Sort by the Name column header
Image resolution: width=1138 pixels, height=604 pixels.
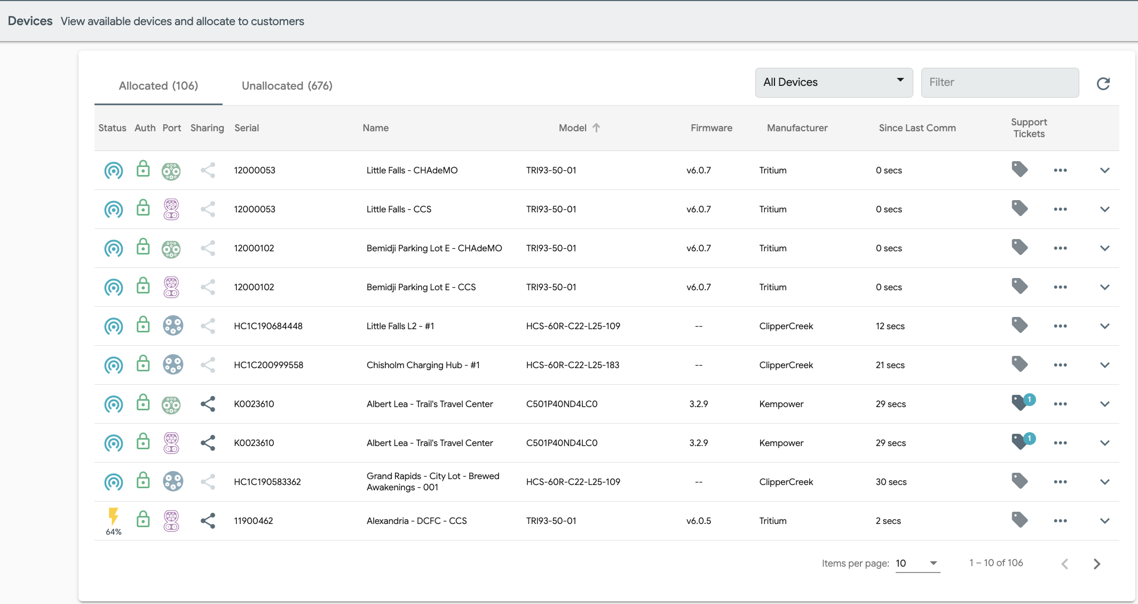376,128
